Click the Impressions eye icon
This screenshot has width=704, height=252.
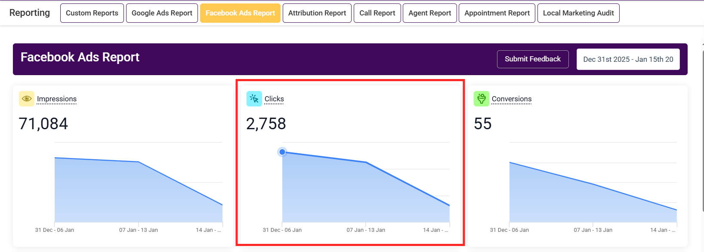pos(27,99)
